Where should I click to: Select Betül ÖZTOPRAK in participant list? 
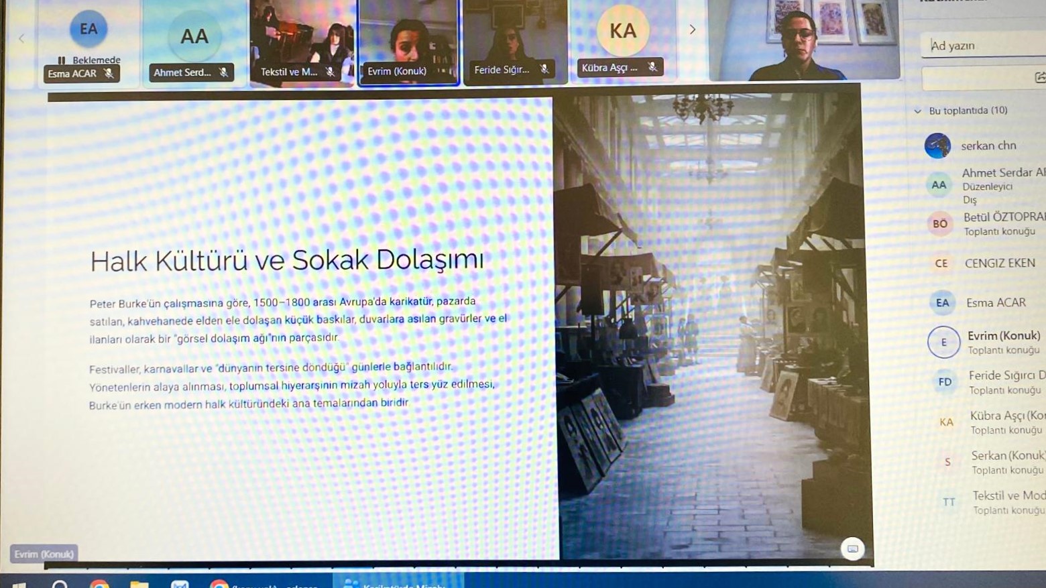(x=1002, y=217)
